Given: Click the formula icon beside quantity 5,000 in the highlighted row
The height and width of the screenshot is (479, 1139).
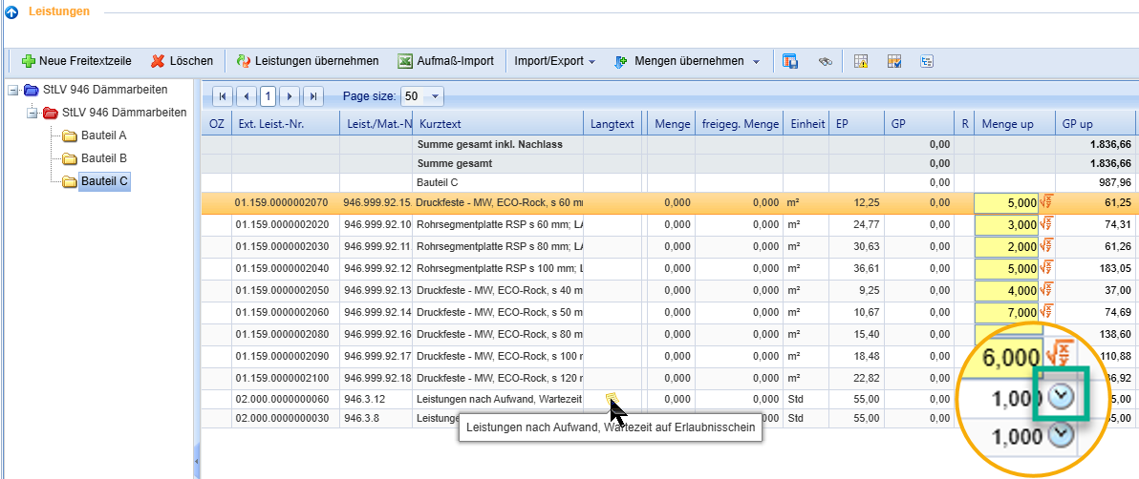Looking at the screenshot, I should pyautogui.click(x=1046, y=202).
